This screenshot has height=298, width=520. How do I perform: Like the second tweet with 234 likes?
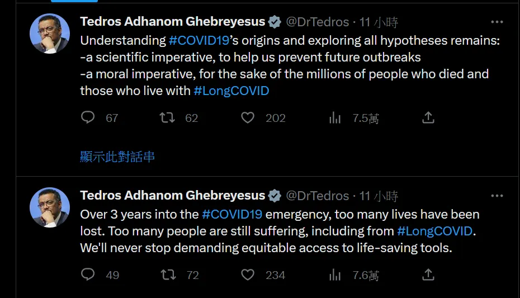pos(248,275)
